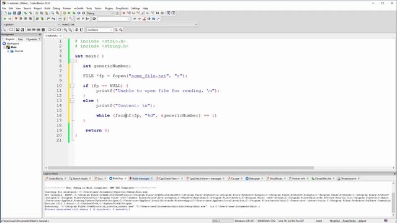Click the Jump back arrow icon
397x223 pixels.
(5, 19)
